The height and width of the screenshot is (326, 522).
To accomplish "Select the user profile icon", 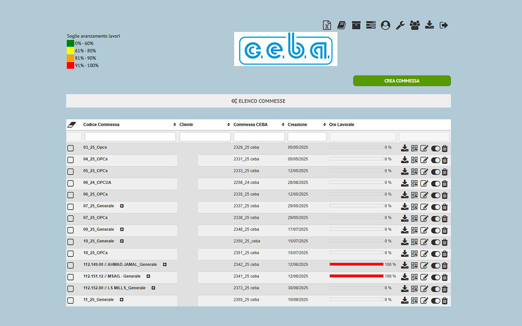I will pos(385,25).
